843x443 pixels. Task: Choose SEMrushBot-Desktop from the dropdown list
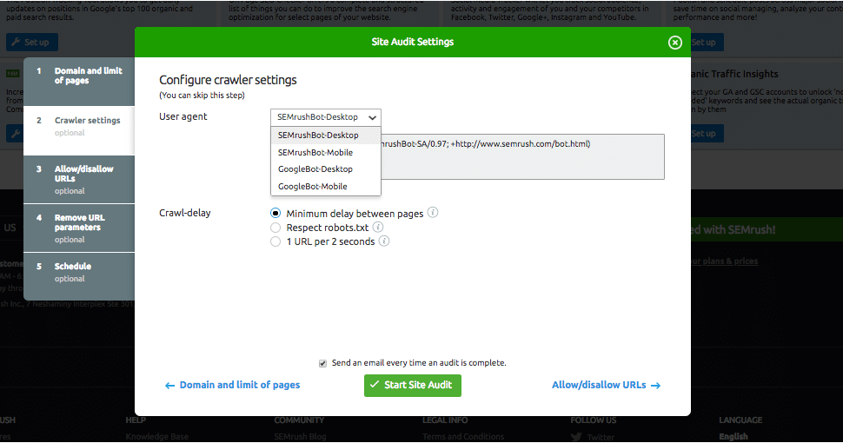pyautogui.click(x=326, y=135)
